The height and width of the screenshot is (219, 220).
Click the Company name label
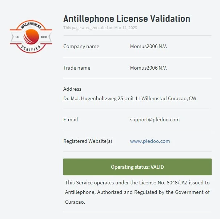[81, 46]
